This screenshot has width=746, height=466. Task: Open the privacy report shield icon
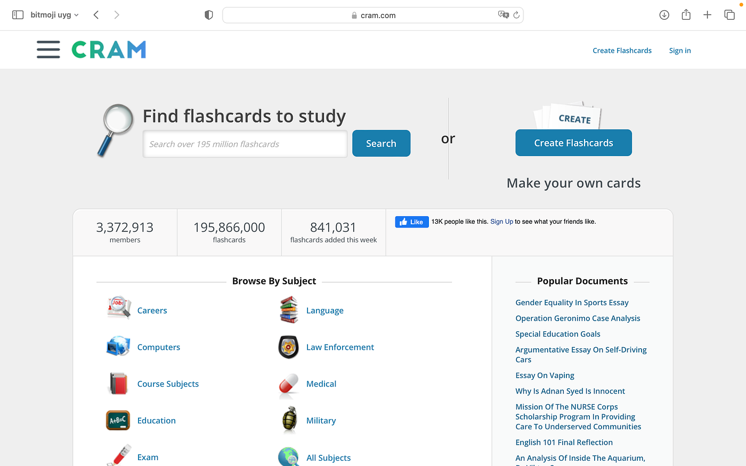pyautogui.click(x=209, y=15)
